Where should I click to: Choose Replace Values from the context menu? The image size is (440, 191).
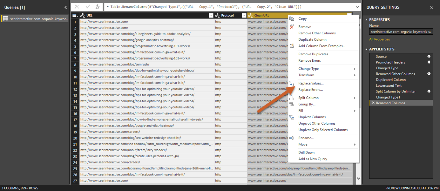click(x=311, y=83)
